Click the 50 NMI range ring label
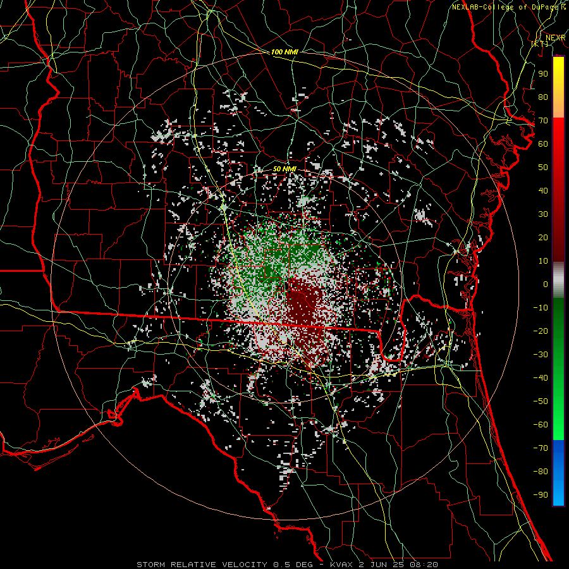 coord(284,169)
